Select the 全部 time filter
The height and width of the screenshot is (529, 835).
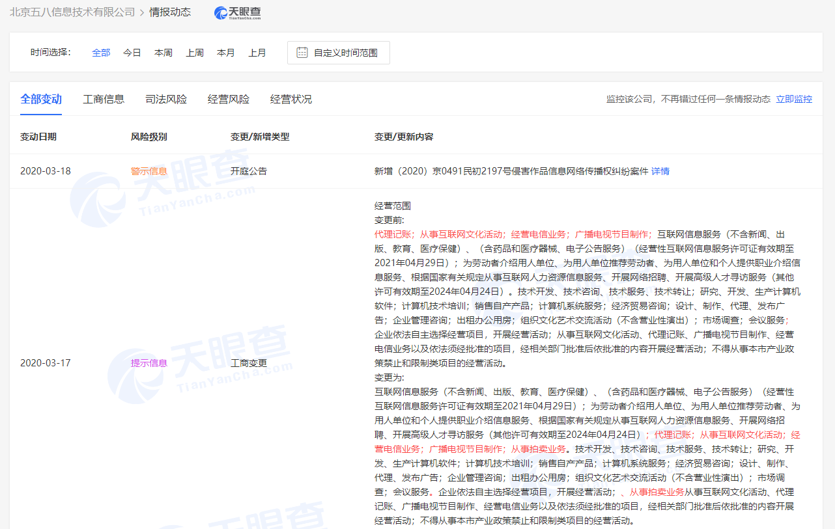(101, 53)
